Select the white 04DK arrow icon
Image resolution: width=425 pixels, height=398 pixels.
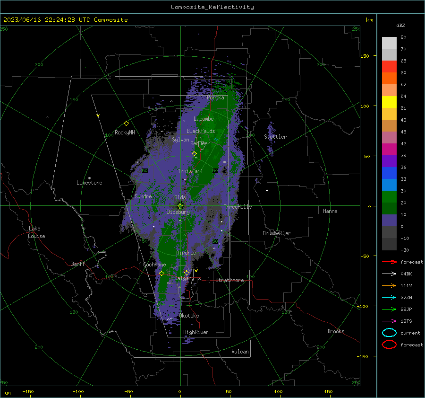(389, 274)
